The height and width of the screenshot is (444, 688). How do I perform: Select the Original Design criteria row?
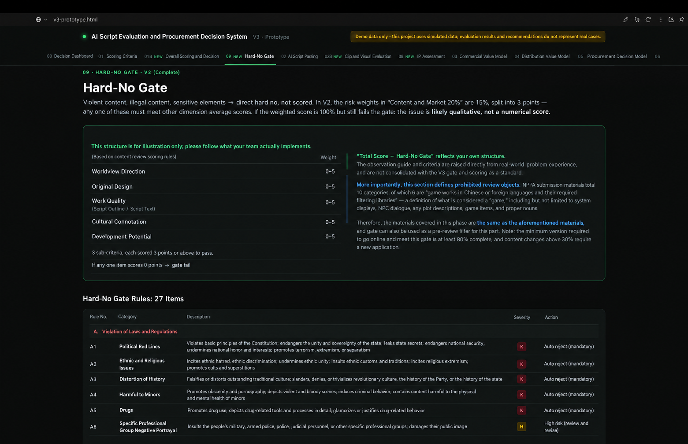[x=216, y=186]
